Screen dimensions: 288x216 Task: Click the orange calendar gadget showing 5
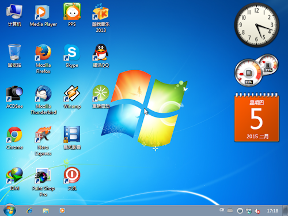256,118
